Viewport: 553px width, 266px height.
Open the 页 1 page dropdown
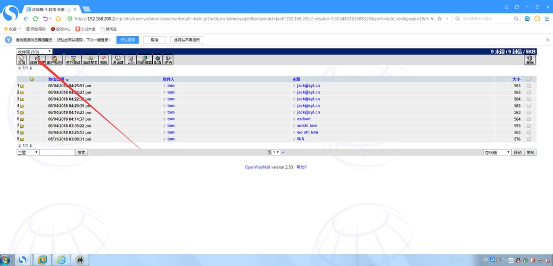(x=277, y=152)
